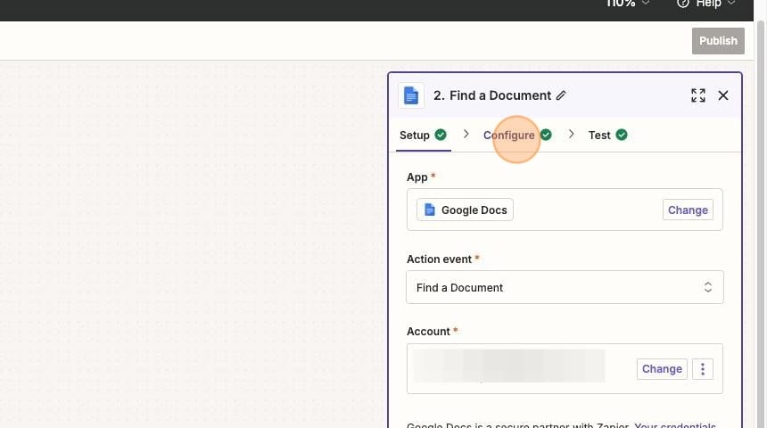
Task: Click the Setup green checkmark icon
Action: pyautogui.click(x=441, y=135)
